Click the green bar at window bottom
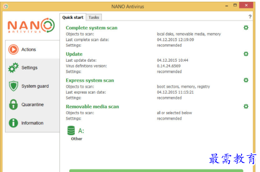The height and width of the screenshot is (172, 260). click(156, 170)
